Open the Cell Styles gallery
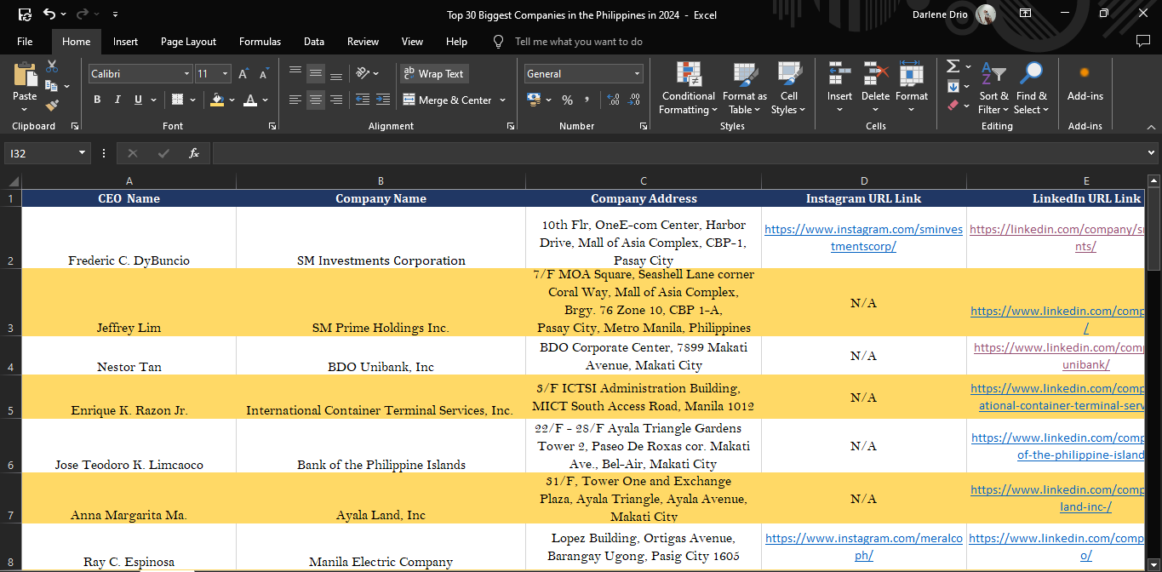This screenshot has height=572, width=1162. (788, 88)
